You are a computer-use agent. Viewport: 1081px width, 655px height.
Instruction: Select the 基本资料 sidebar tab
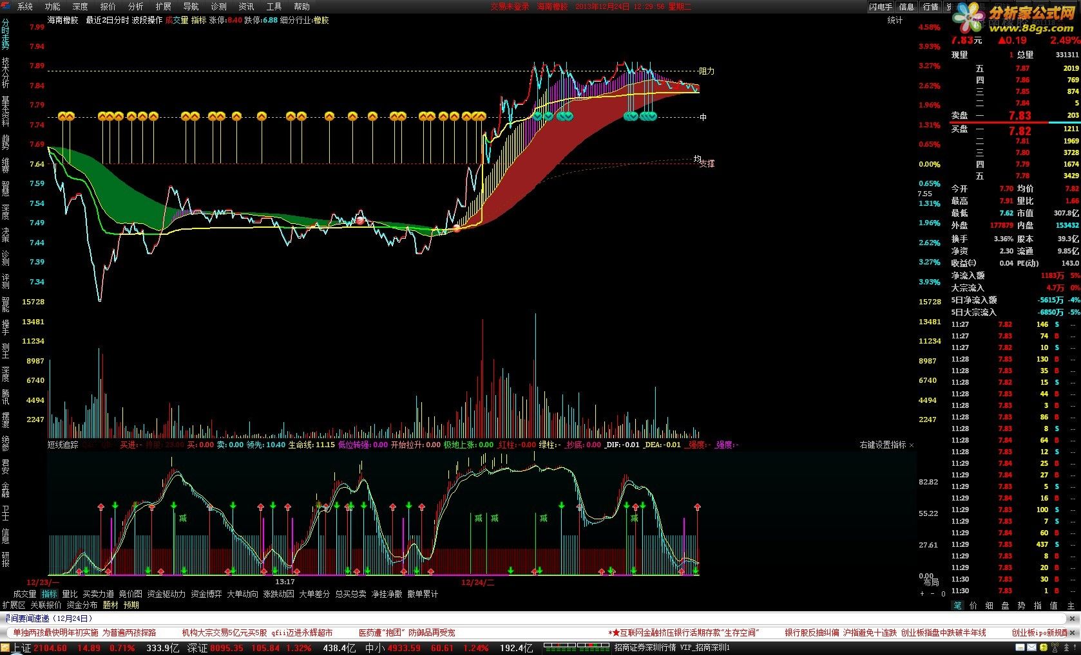point(5,111)
